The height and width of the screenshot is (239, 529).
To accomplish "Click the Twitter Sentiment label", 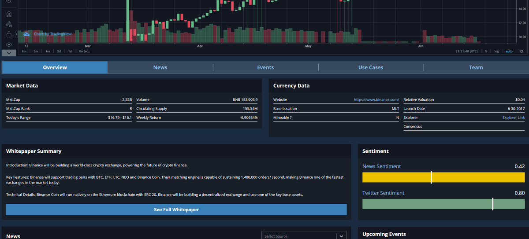I will tap(383, 193).
